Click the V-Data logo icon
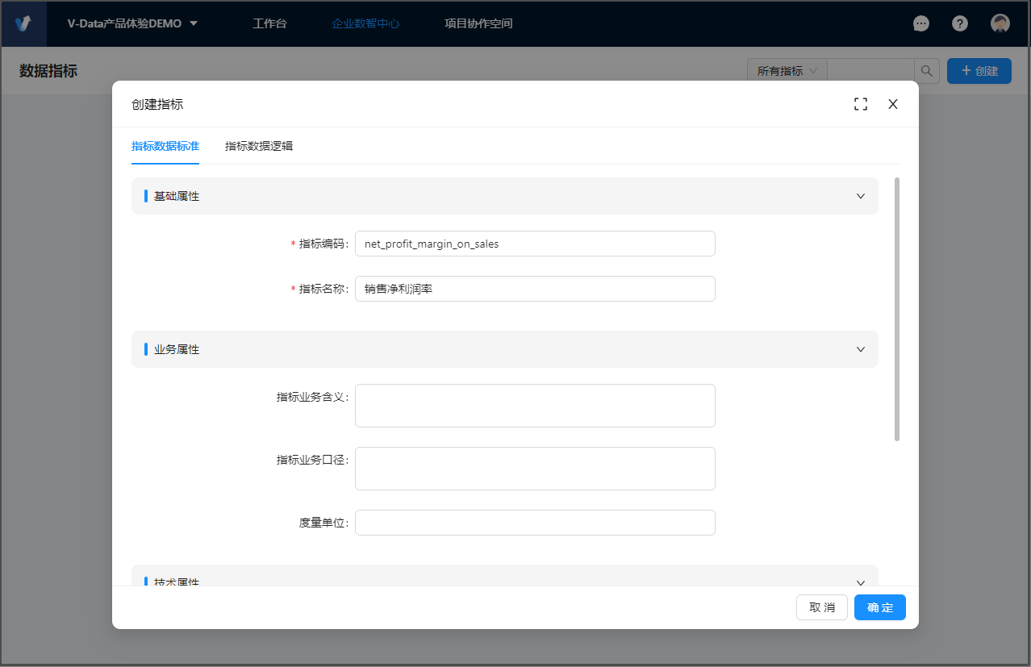Screen dimensions: 1031x667 tap(23, 23)
